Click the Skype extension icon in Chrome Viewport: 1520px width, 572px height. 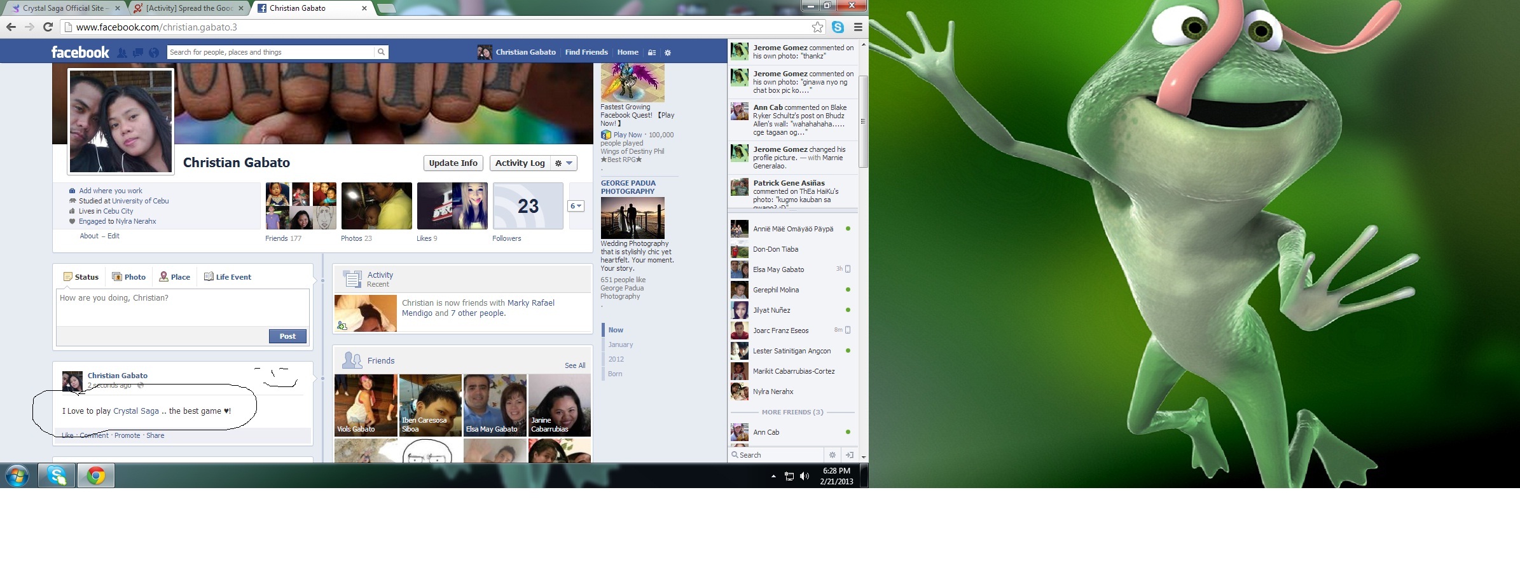click(x=838, y=27)
